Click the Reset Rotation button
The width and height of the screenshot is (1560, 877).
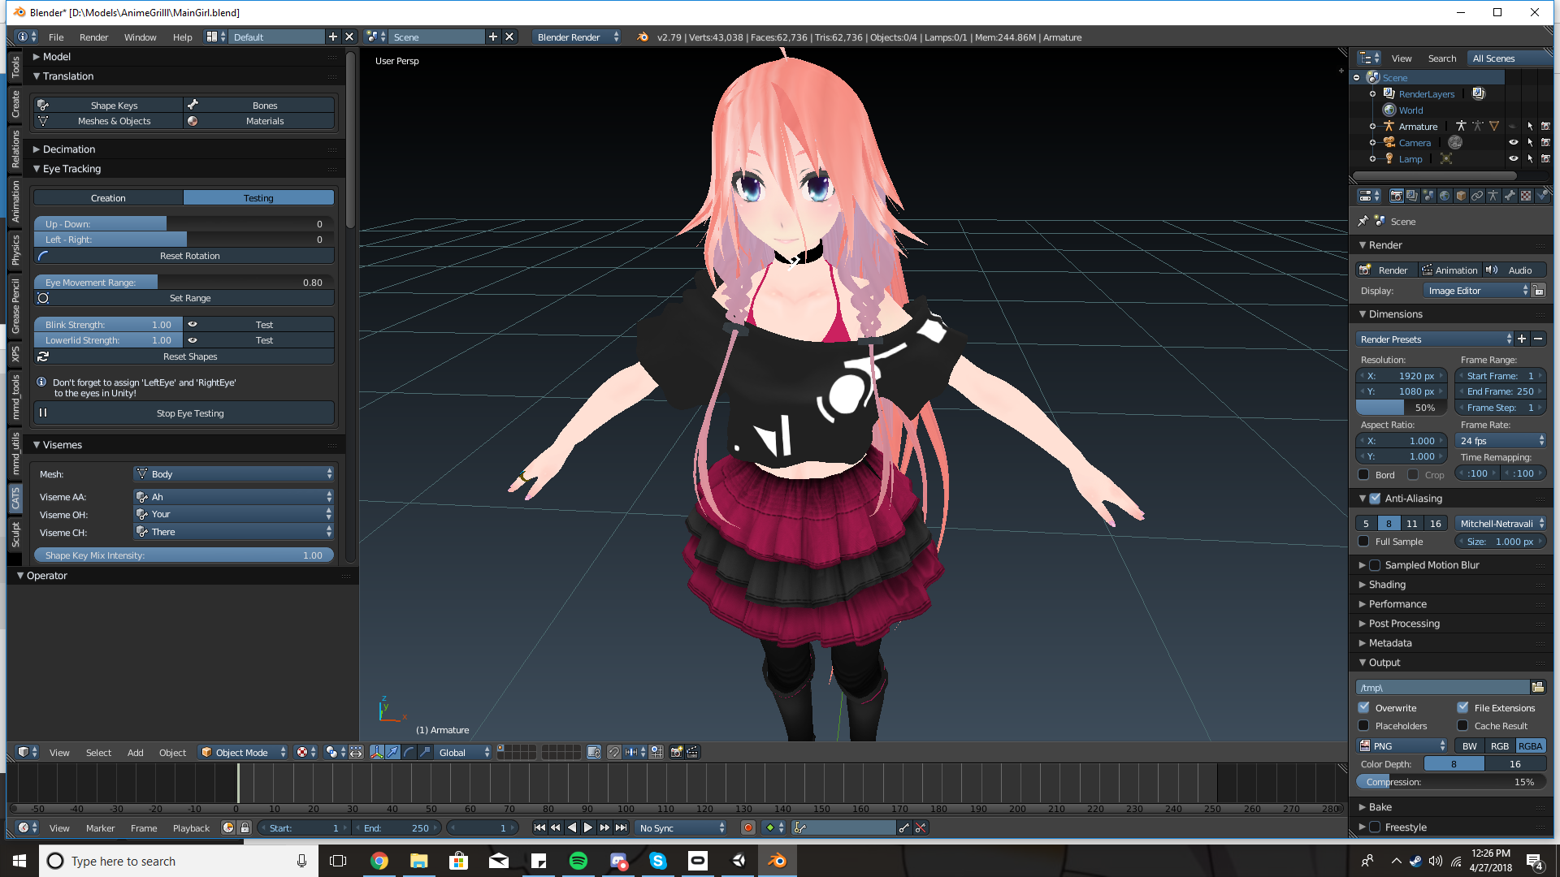coord(184,255)
